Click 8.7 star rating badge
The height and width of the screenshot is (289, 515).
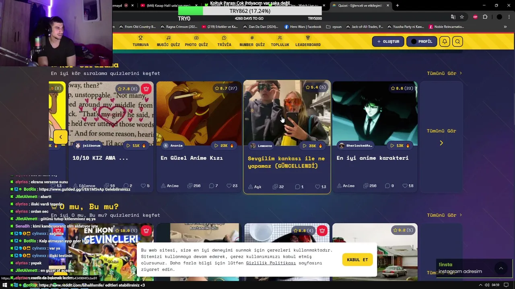coord(226,88)
